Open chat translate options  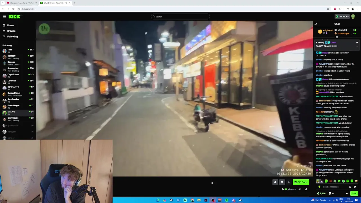(x=350, y=187)
